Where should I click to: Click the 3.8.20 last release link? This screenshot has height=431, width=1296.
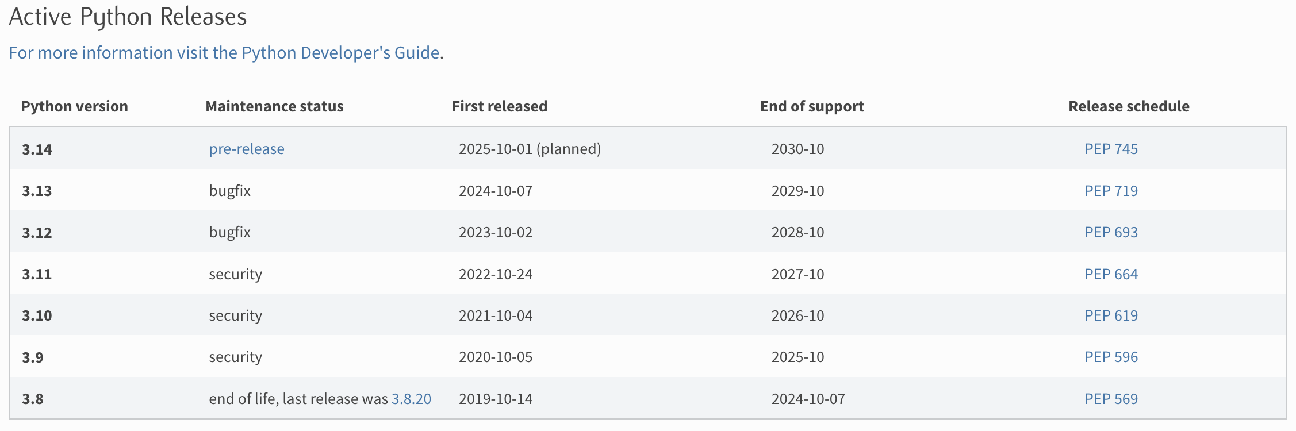tap(412, 398)
